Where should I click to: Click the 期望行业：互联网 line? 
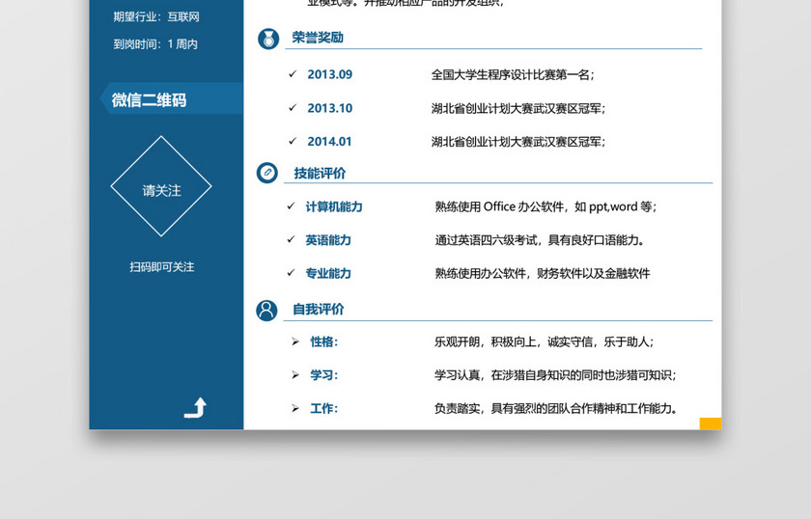pyautogui.click(x=156, y=17)
